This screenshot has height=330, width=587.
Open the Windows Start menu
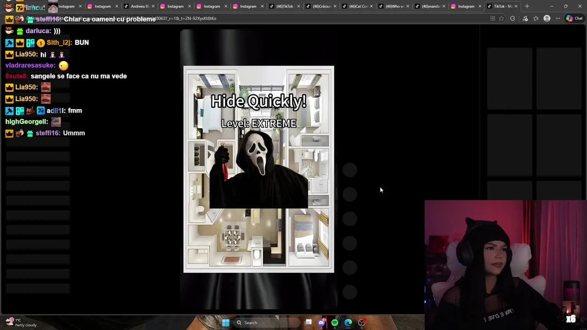tap(226, 323)
